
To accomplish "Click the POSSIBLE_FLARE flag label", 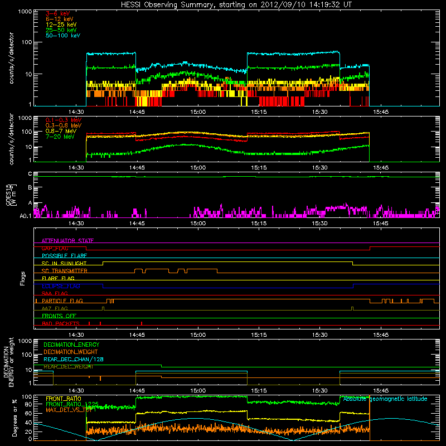I will tap(64, 256).
